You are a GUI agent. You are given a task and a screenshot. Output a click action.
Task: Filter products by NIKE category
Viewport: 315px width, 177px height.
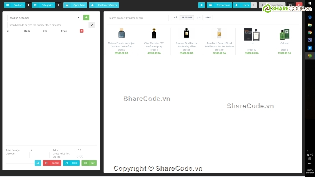208,18
